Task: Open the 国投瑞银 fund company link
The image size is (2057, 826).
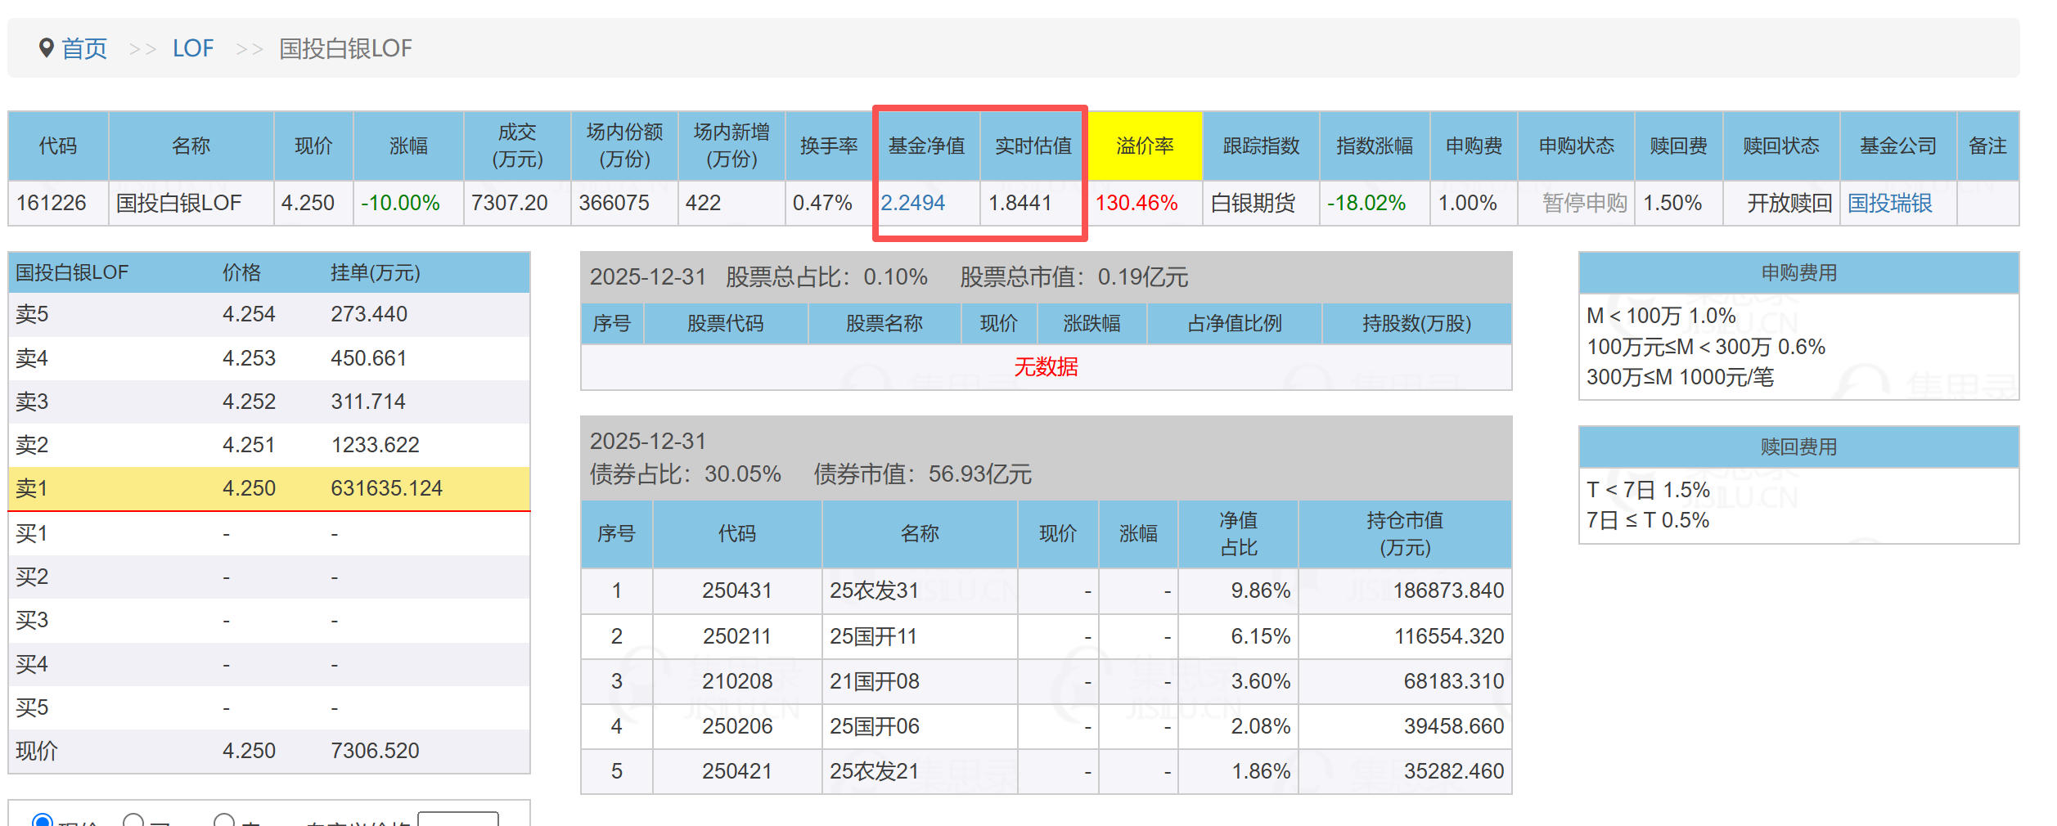Action: pyautogui.click(x=1889, y=203)
